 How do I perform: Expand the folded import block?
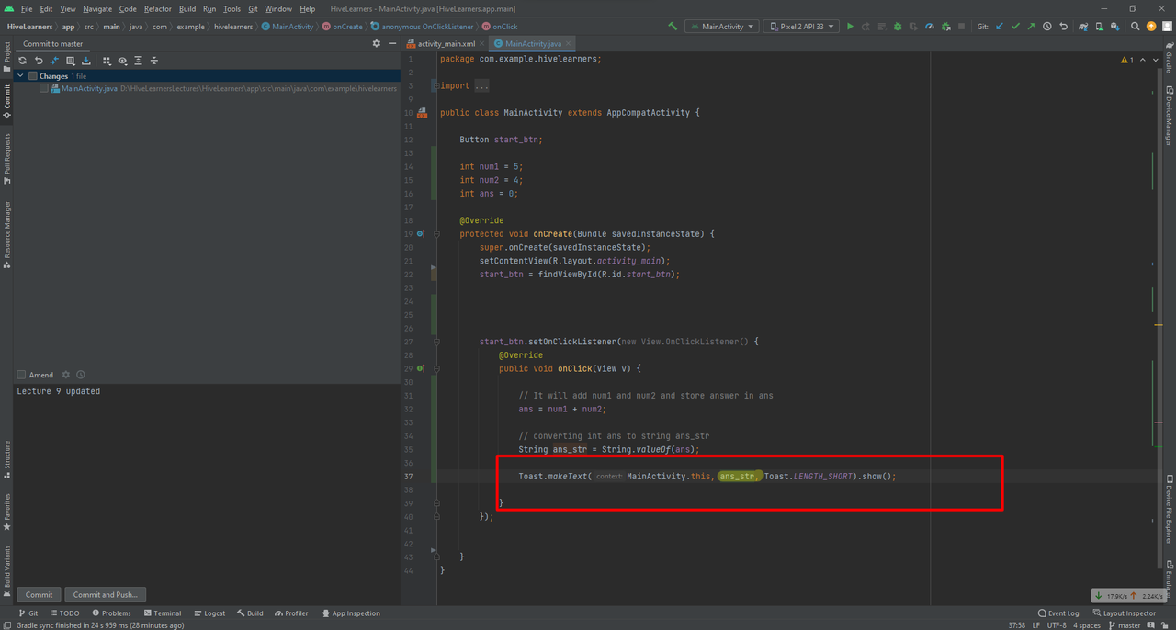click(481, 86)
